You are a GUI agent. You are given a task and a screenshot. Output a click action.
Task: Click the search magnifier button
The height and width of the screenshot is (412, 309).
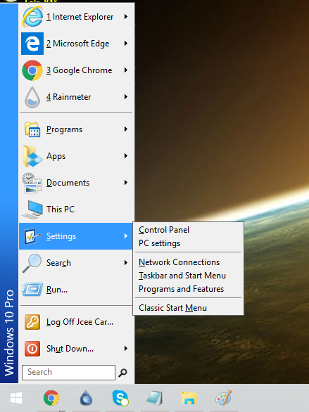(x=122, y=373)
